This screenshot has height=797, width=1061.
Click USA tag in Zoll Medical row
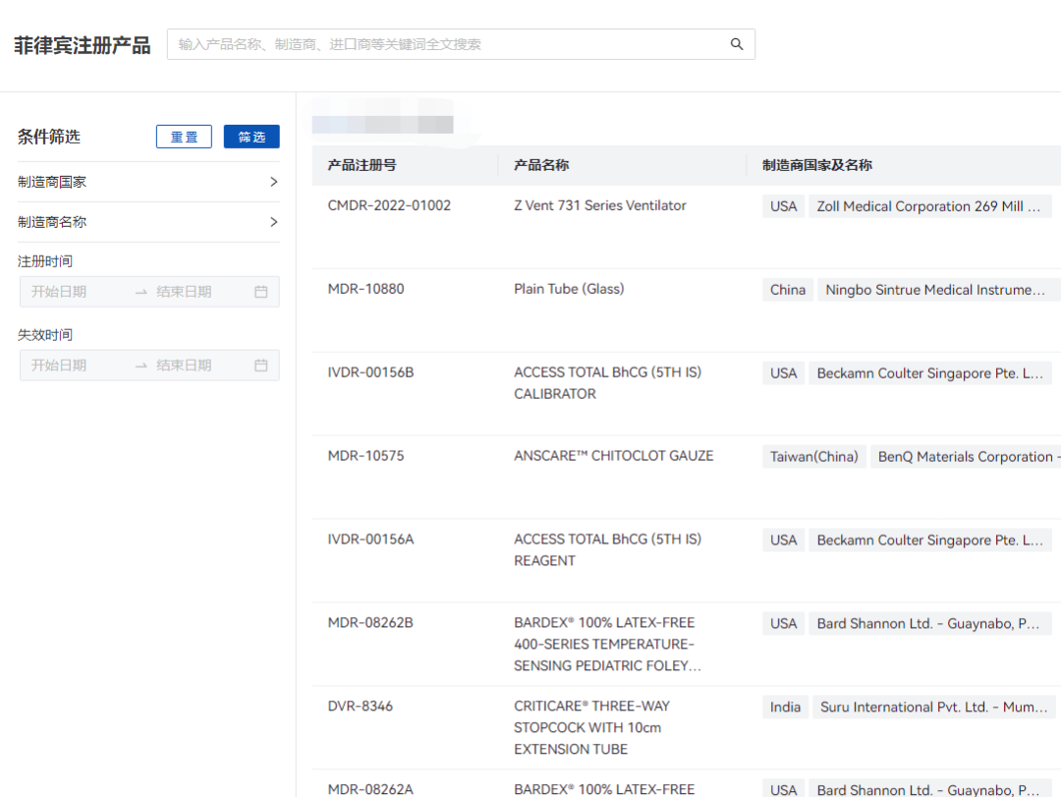click(x=784, y=206)
